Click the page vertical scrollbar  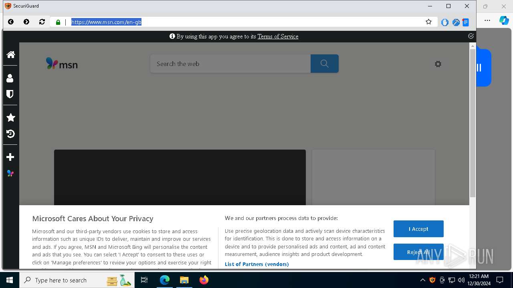pyautogui.click(x=473, y=123)
